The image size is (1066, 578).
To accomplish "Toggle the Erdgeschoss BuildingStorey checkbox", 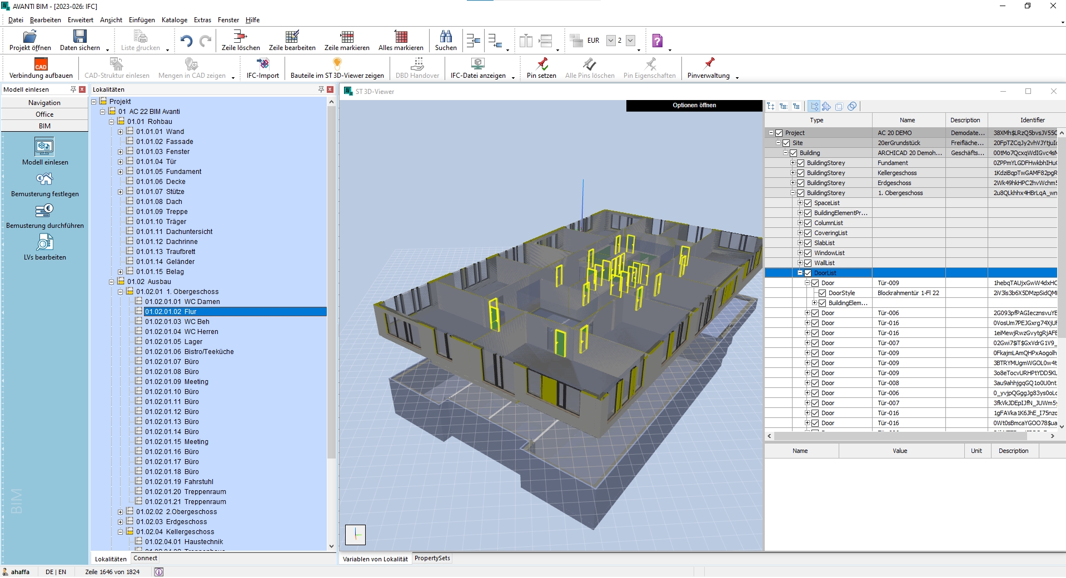I will pyautogui.click(x=800, y=183).
